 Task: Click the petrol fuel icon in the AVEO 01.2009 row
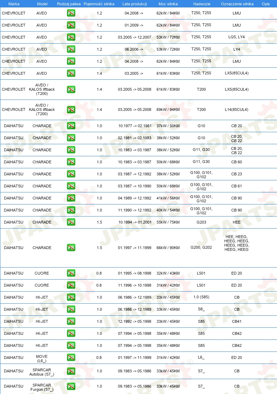tap(71, 25)
